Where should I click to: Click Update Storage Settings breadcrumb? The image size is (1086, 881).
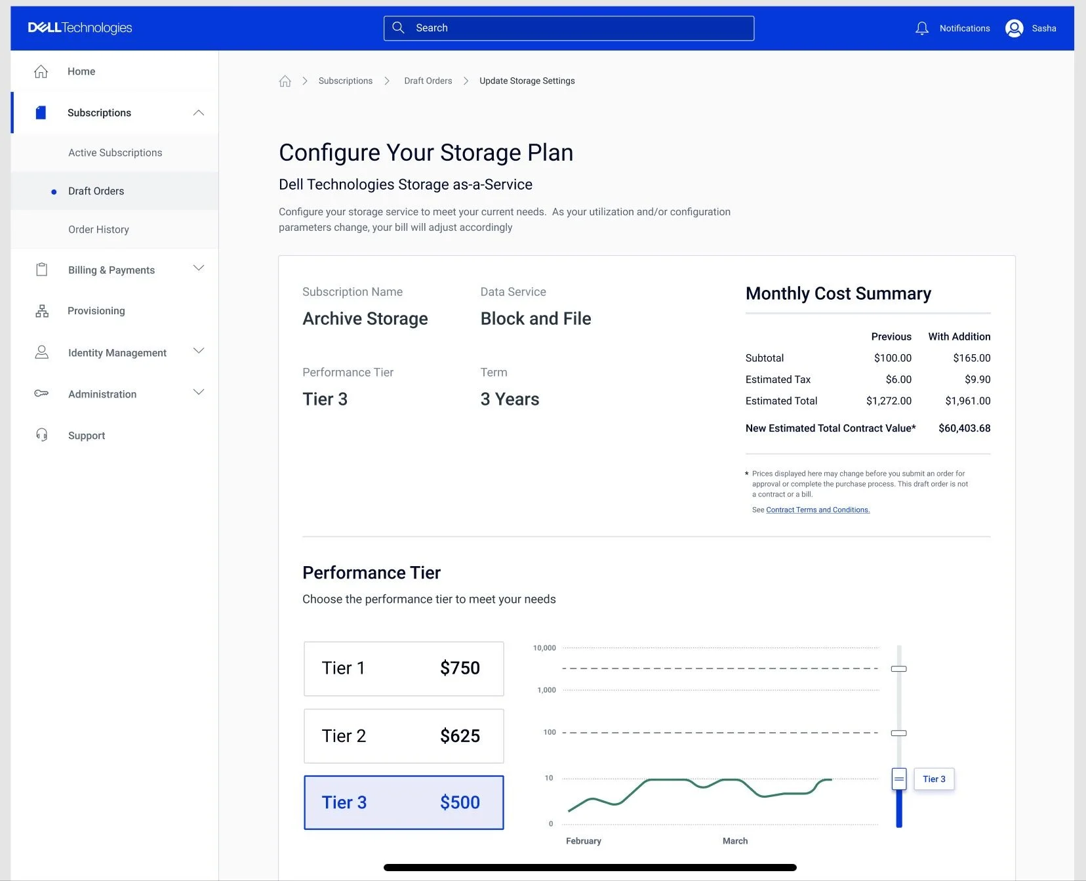coord(527,81)
